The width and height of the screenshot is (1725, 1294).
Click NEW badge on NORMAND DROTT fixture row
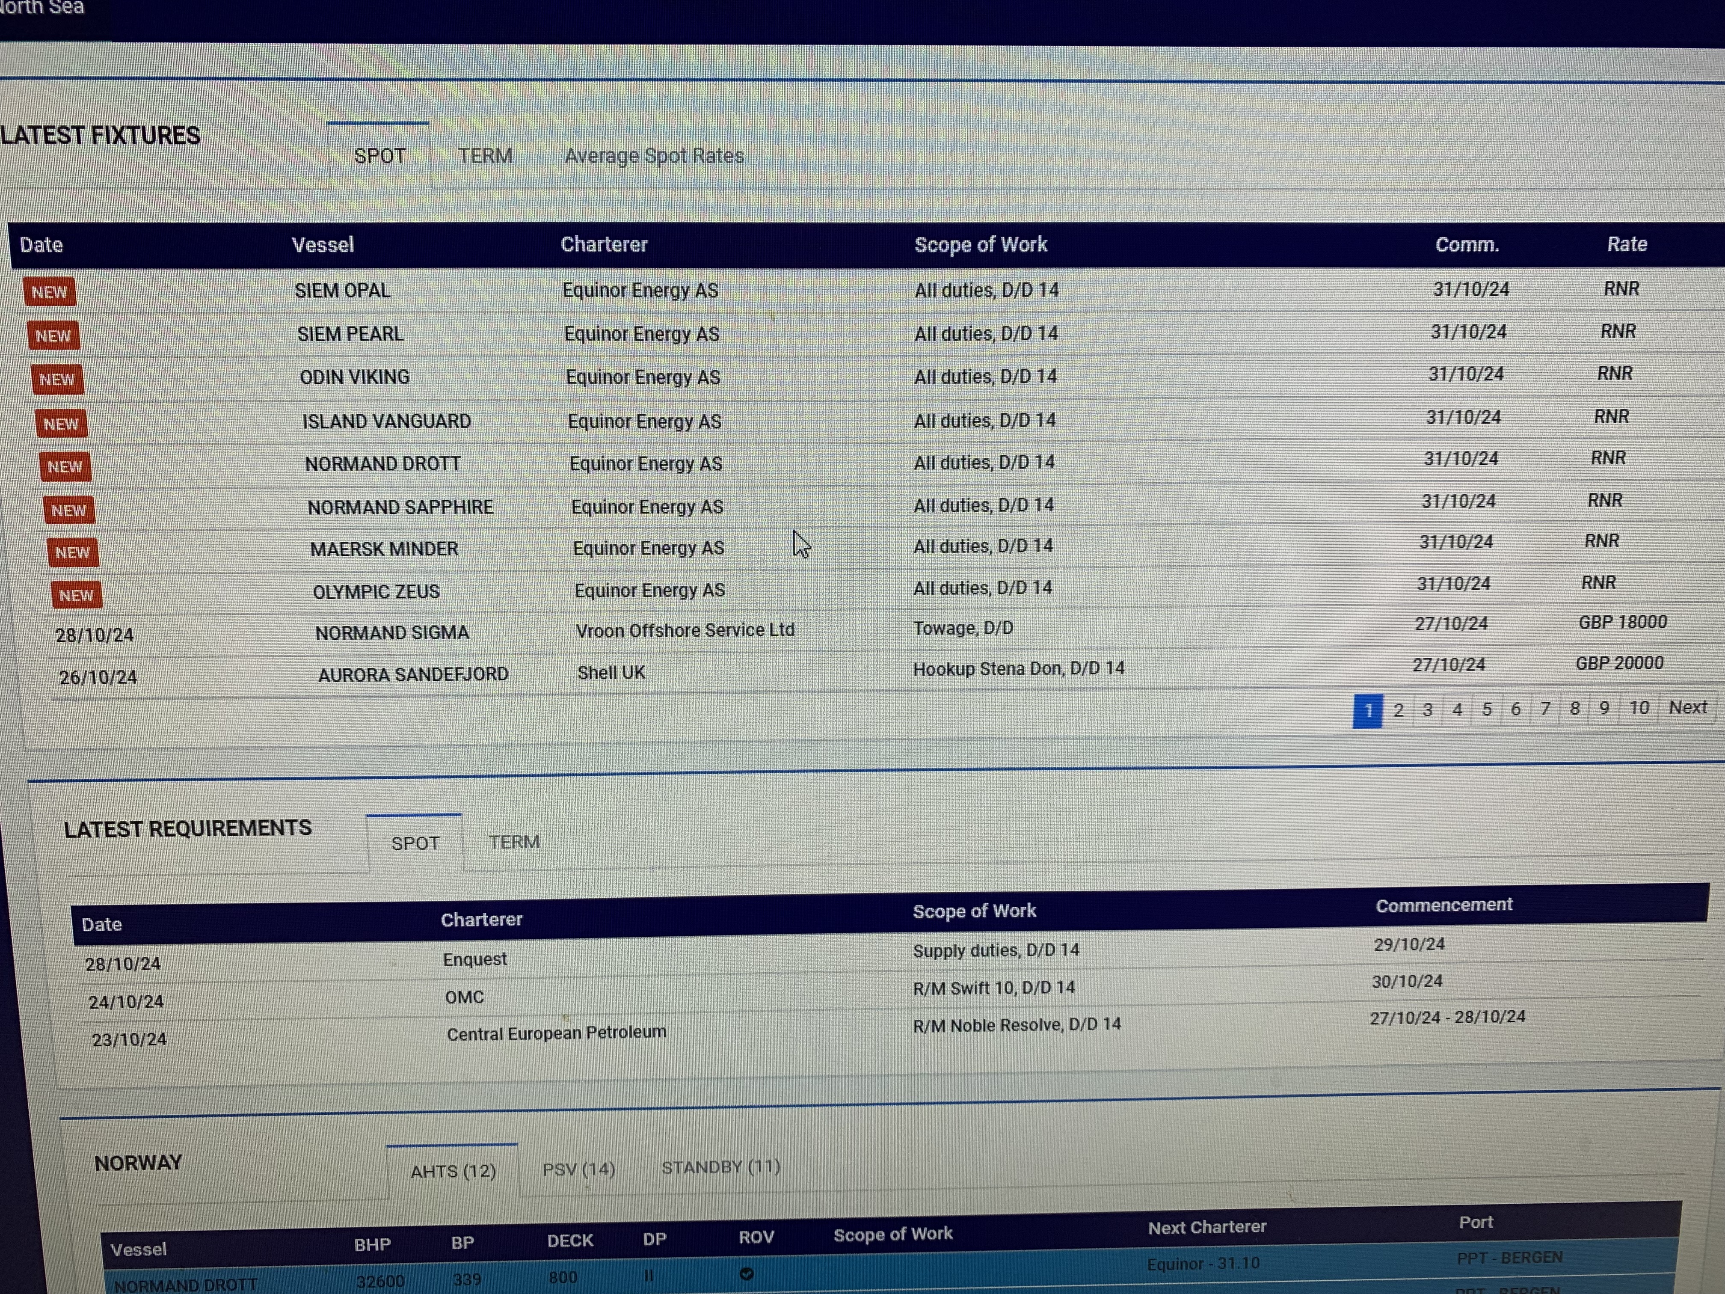point(65,466)
